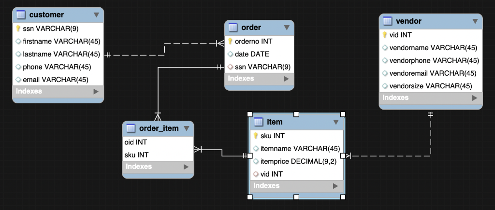Click the diamond icon beside phone column

click(x=18, y=67)
